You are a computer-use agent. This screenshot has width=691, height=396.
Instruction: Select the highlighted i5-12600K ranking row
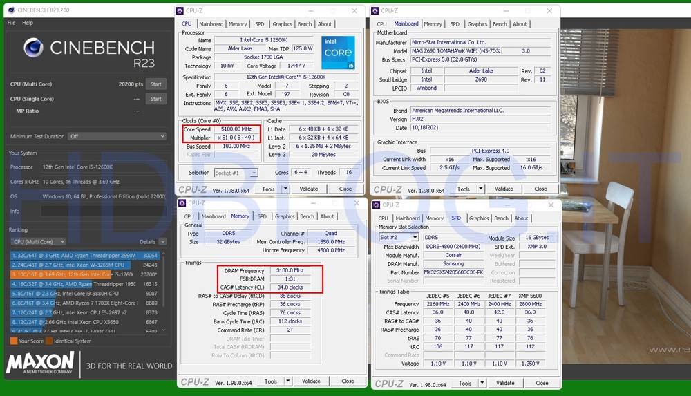(x=84, y=274)
